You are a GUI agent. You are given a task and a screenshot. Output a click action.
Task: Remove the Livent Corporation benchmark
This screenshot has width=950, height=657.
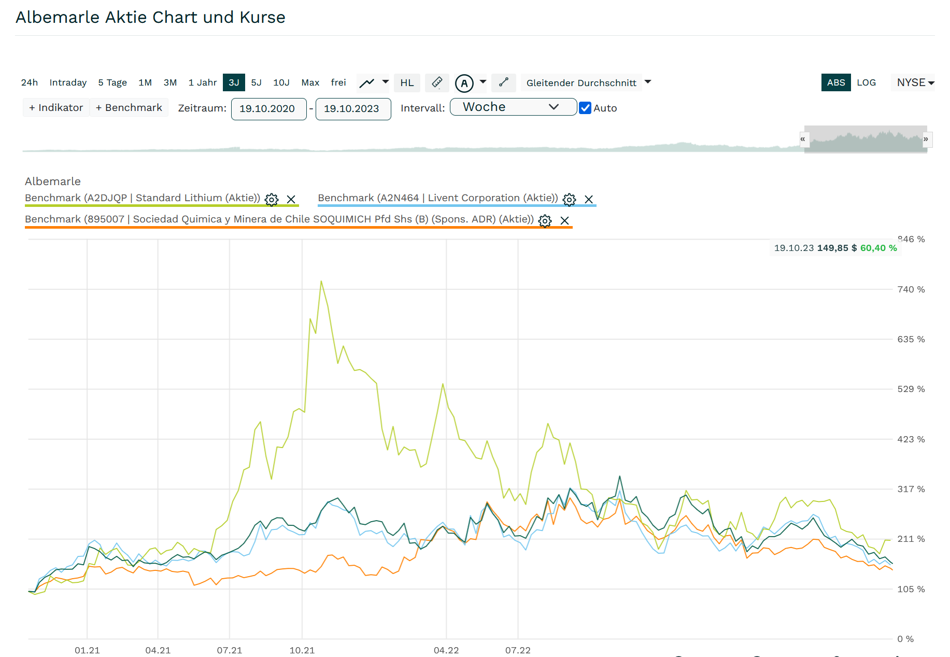[x=589, y=200]
